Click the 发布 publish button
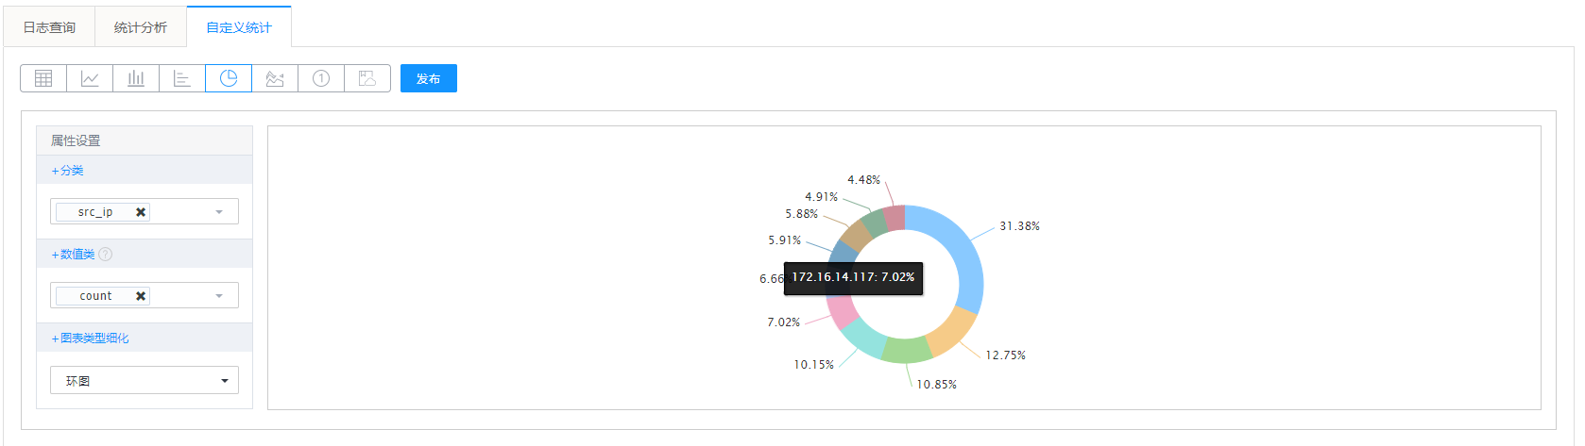 (x=429, y=78)
